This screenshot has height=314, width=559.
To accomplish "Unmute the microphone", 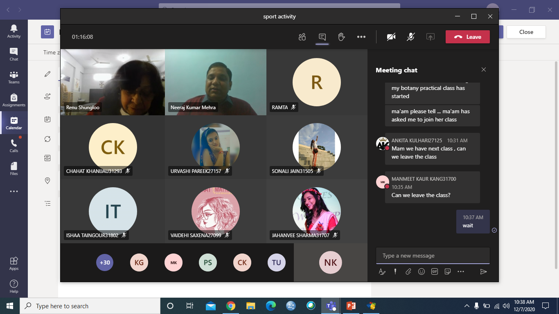I will click(x=410, y=37).
